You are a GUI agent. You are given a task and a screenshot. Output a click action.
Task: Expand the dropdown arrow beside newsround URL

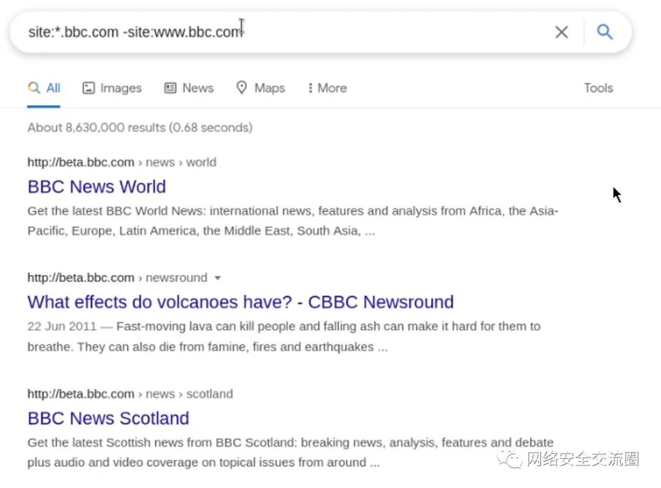coord(217,278)
